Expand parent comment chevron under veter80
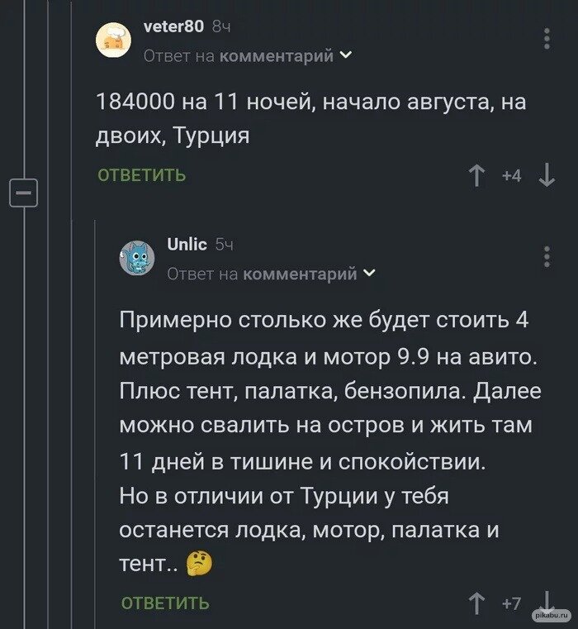This screenshot has height=629, width=578. pos(345,55)
